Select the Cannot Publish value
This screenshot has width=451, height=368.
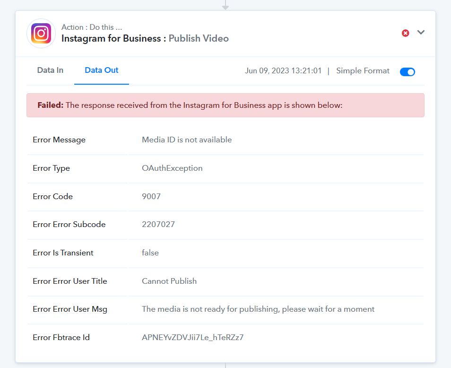[x=169, y=281]
